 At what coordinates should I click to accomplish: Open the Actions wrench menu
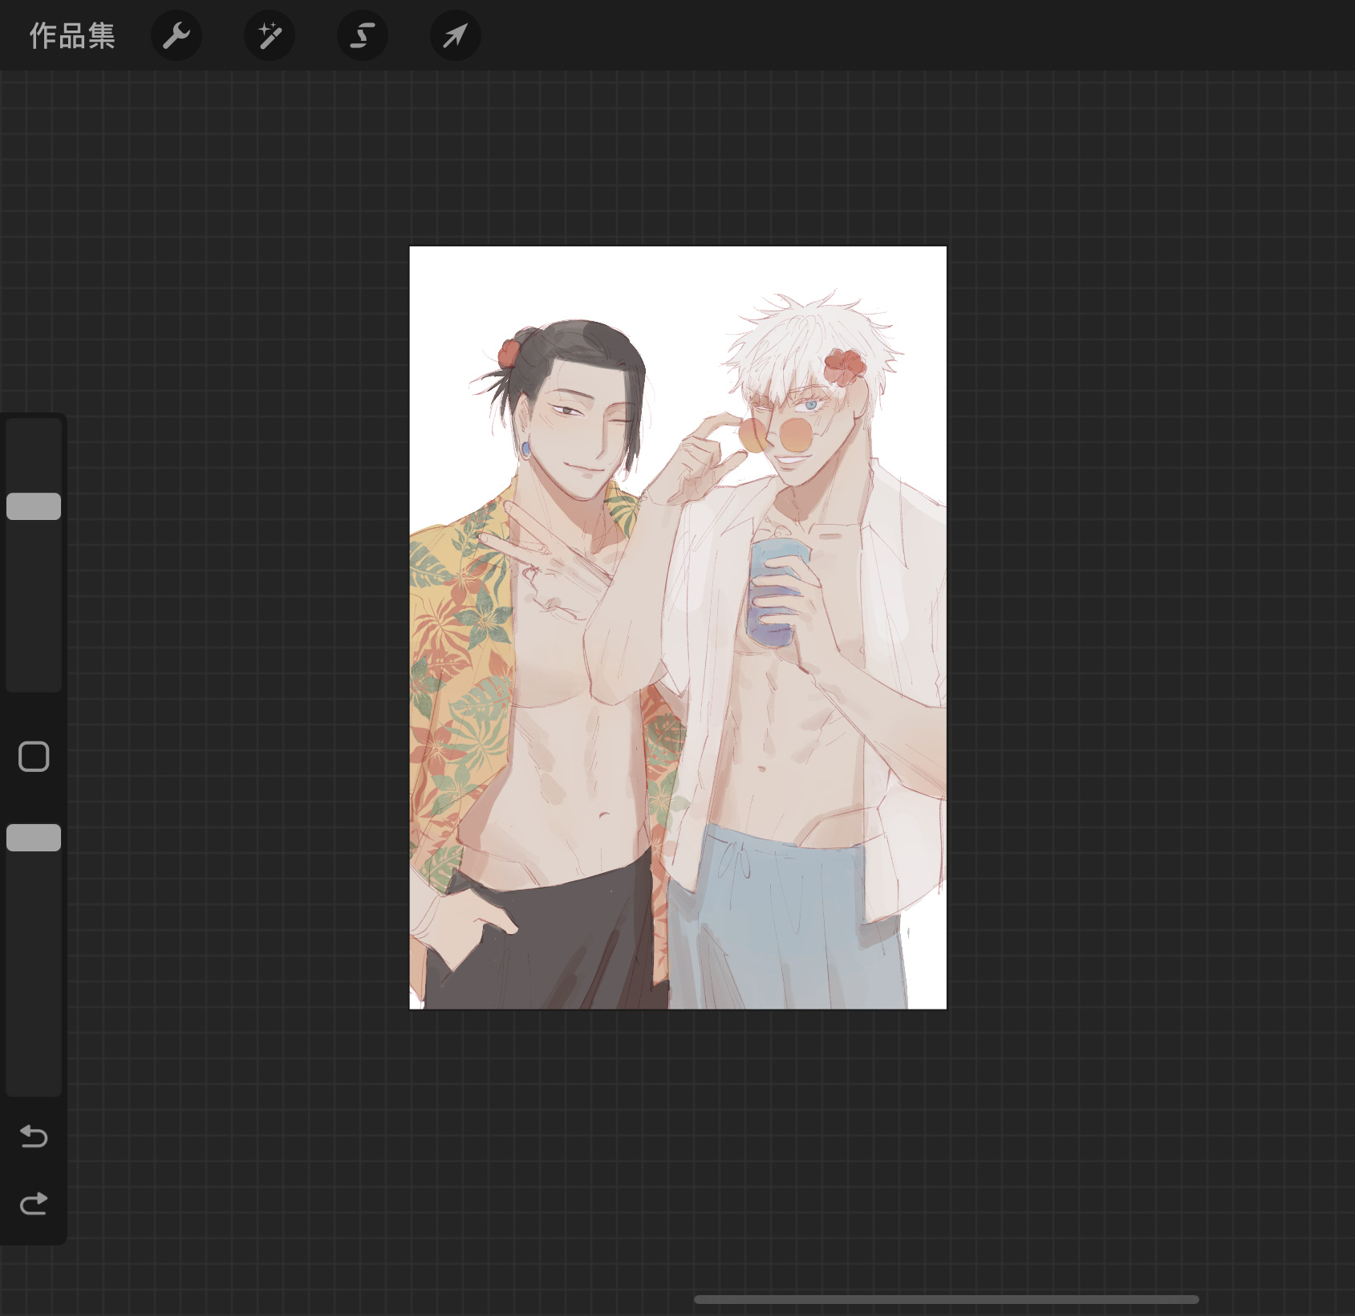176,35
